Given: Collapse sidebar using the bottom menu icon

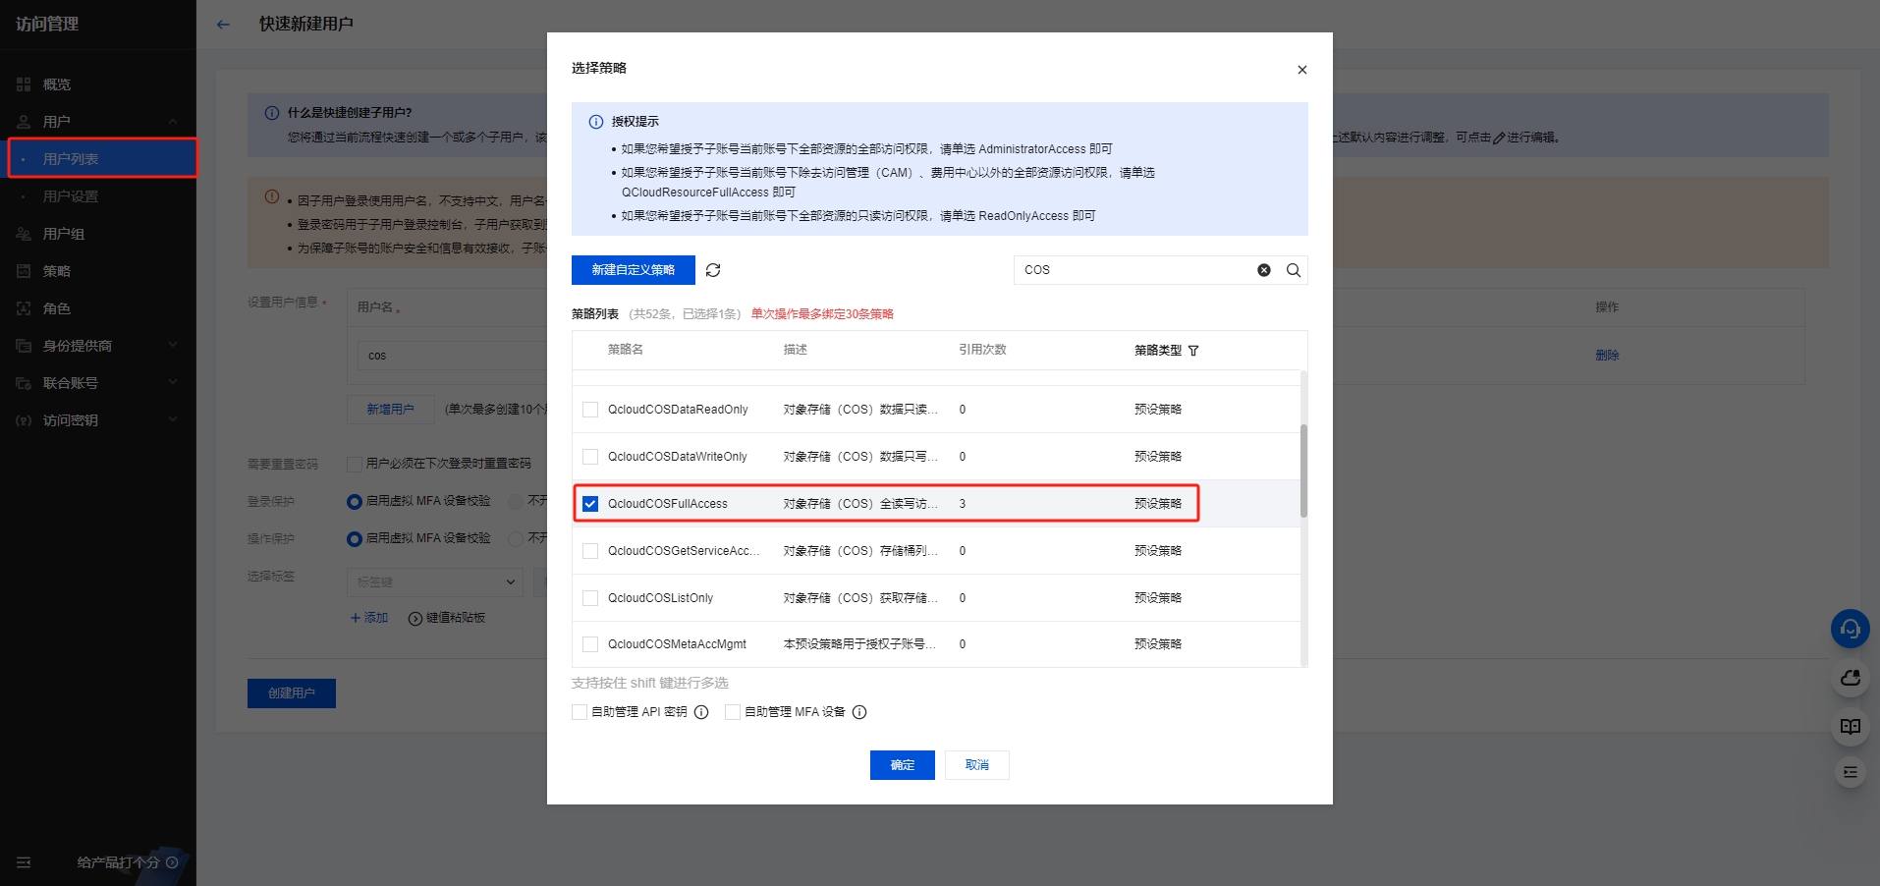Looking at the screenshot, I should tap(24, 862).
